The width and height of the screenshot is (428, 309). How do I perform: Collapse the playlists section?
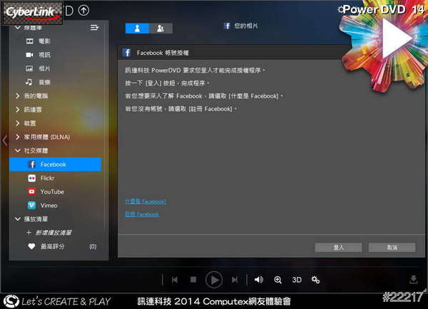(18, 219)
